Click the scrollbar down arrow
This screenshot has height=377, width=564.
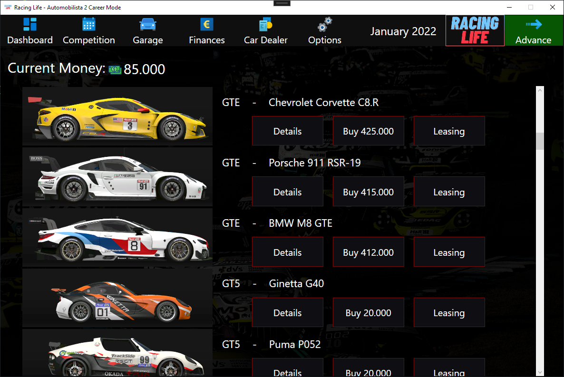[540, 372]
